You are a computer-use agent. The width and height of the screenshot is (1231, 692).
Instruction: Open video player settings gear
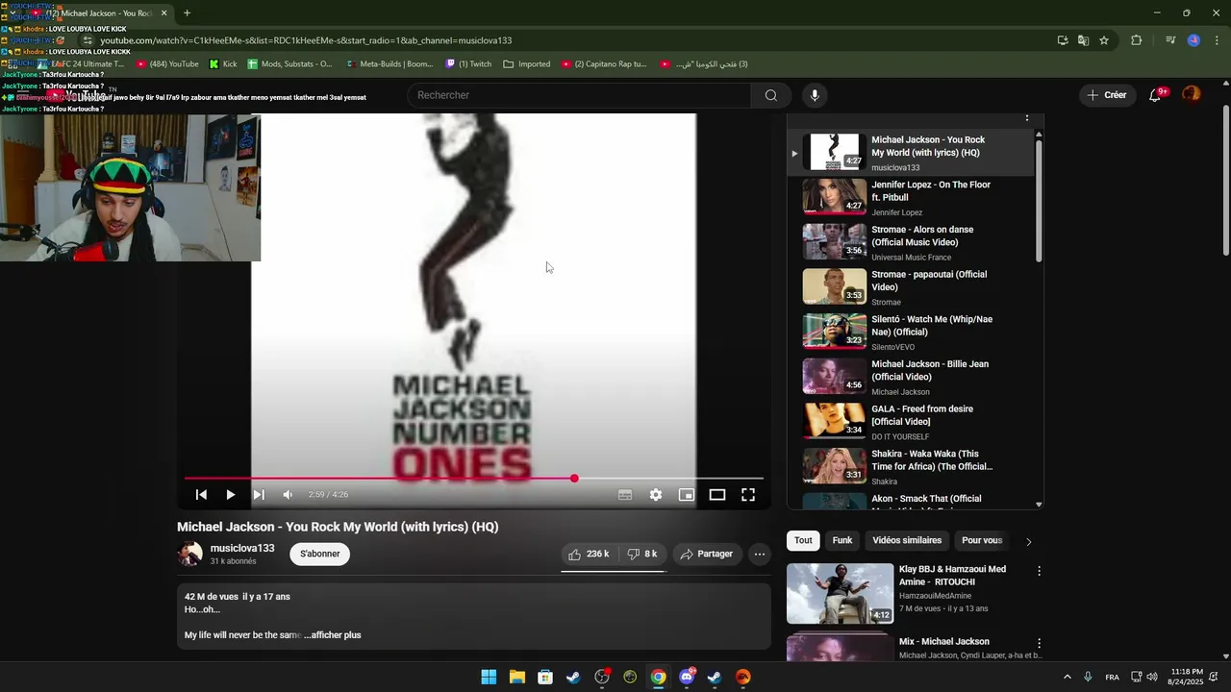656,495
